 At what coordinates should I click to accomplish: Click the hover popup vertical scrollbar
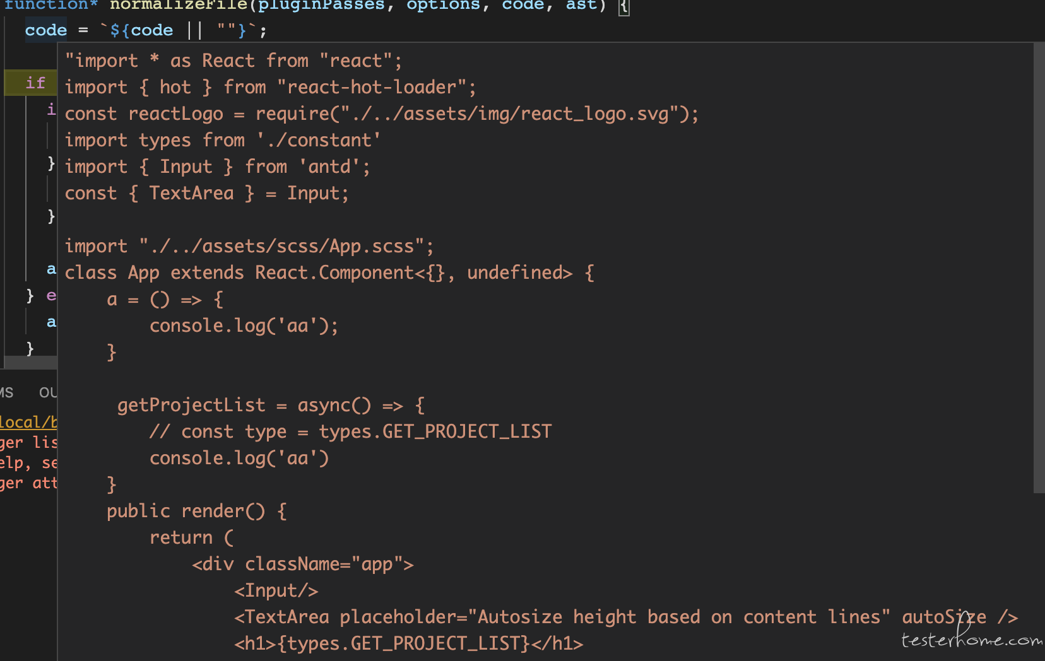click(x=1039, y=268)
